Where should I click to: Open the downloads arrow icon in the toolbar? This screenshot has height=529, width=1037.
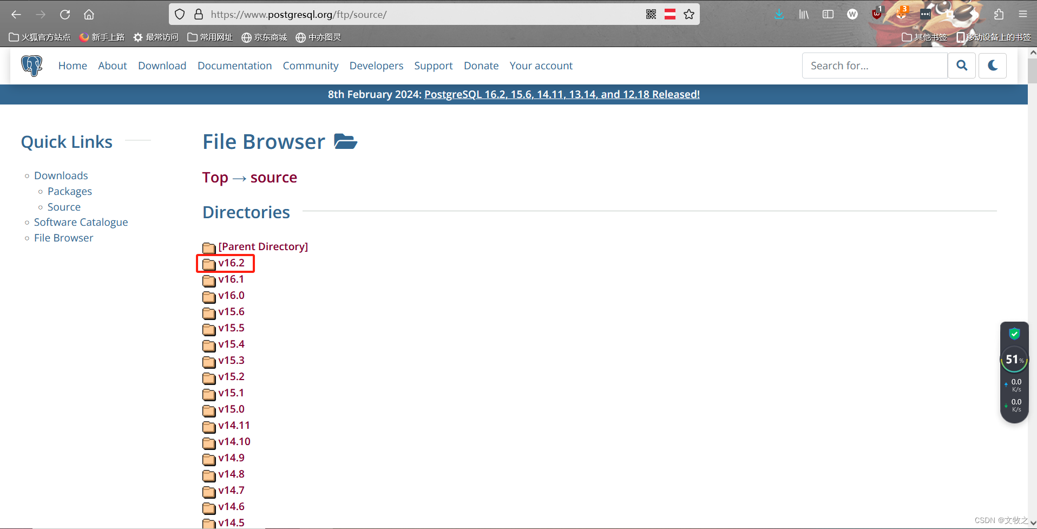779,15
